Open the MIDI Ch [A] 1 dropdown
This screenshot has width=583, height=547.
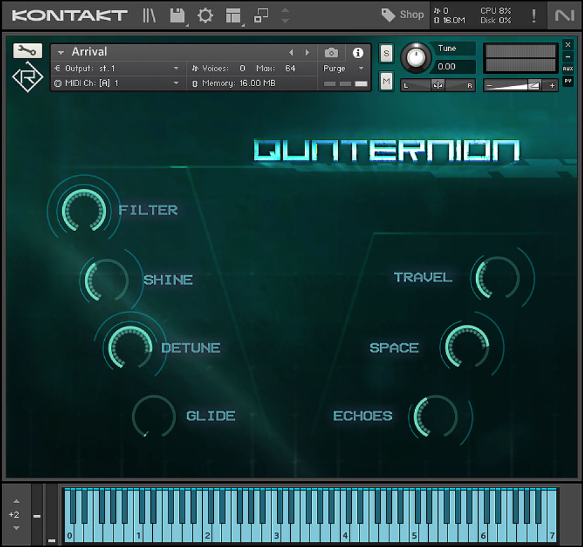pyautogui.click(x=117, y=83)
